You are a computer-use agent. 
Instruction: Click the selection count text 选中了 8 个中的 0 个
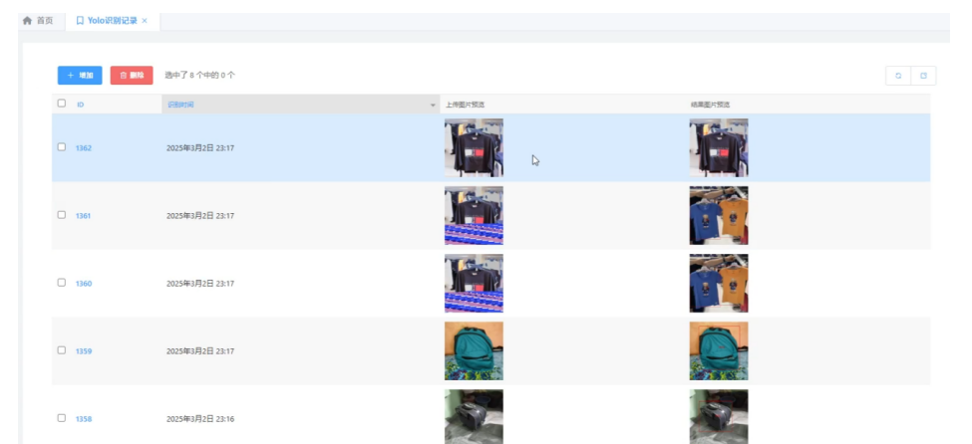(x=199, y=76)
